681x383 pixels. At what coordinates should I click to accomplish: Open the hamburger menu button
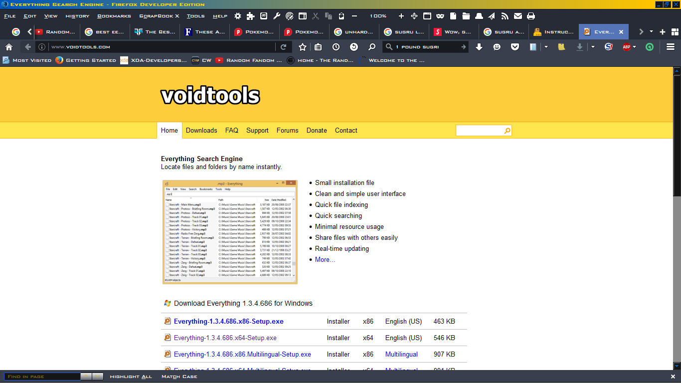pos(671,47)
